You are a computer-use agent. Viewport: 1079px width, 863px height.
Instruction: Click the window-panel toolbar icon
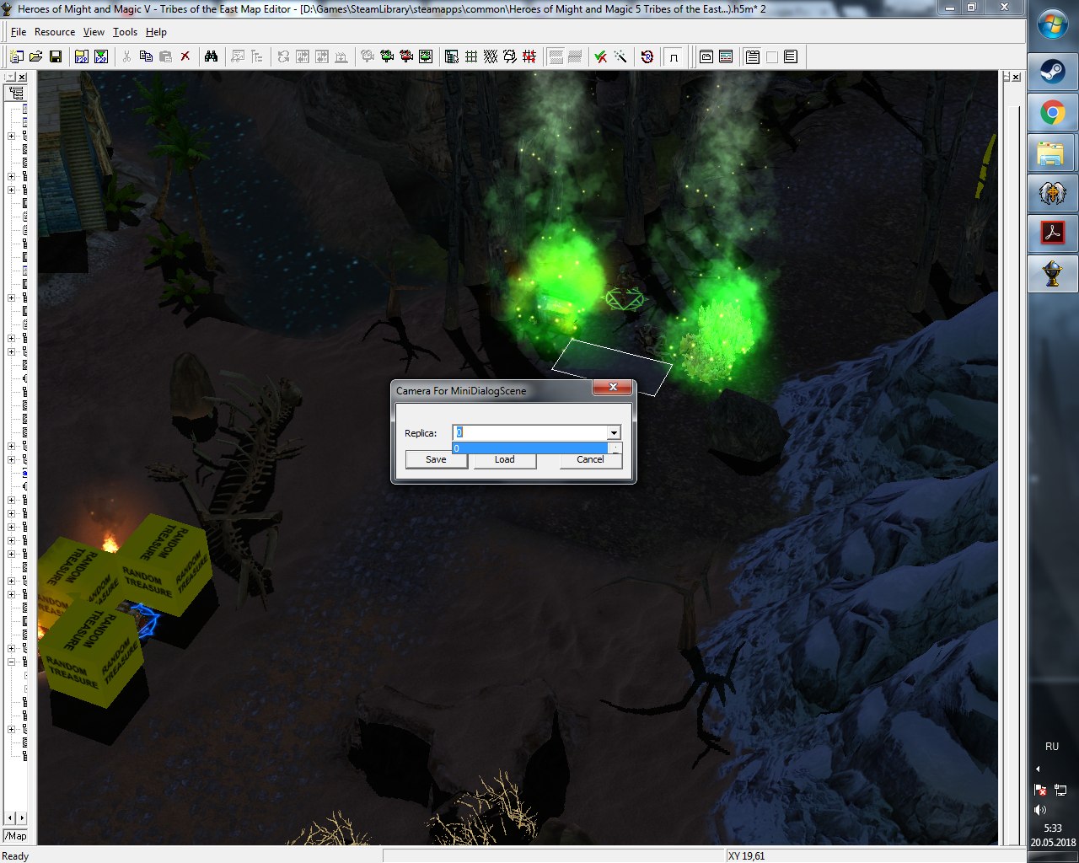click(x=706, y=56)
